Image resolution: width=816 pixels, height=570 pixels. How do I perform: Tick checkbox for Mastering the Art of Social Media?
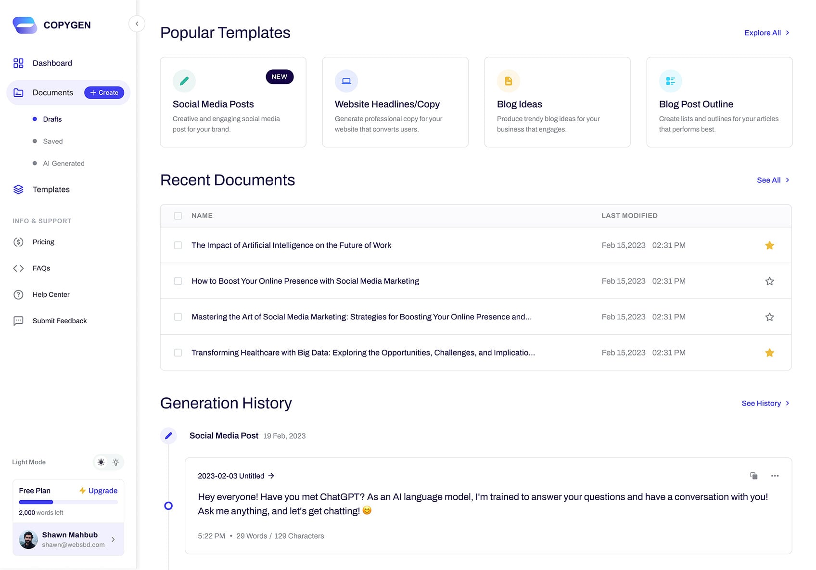point(178,317)
